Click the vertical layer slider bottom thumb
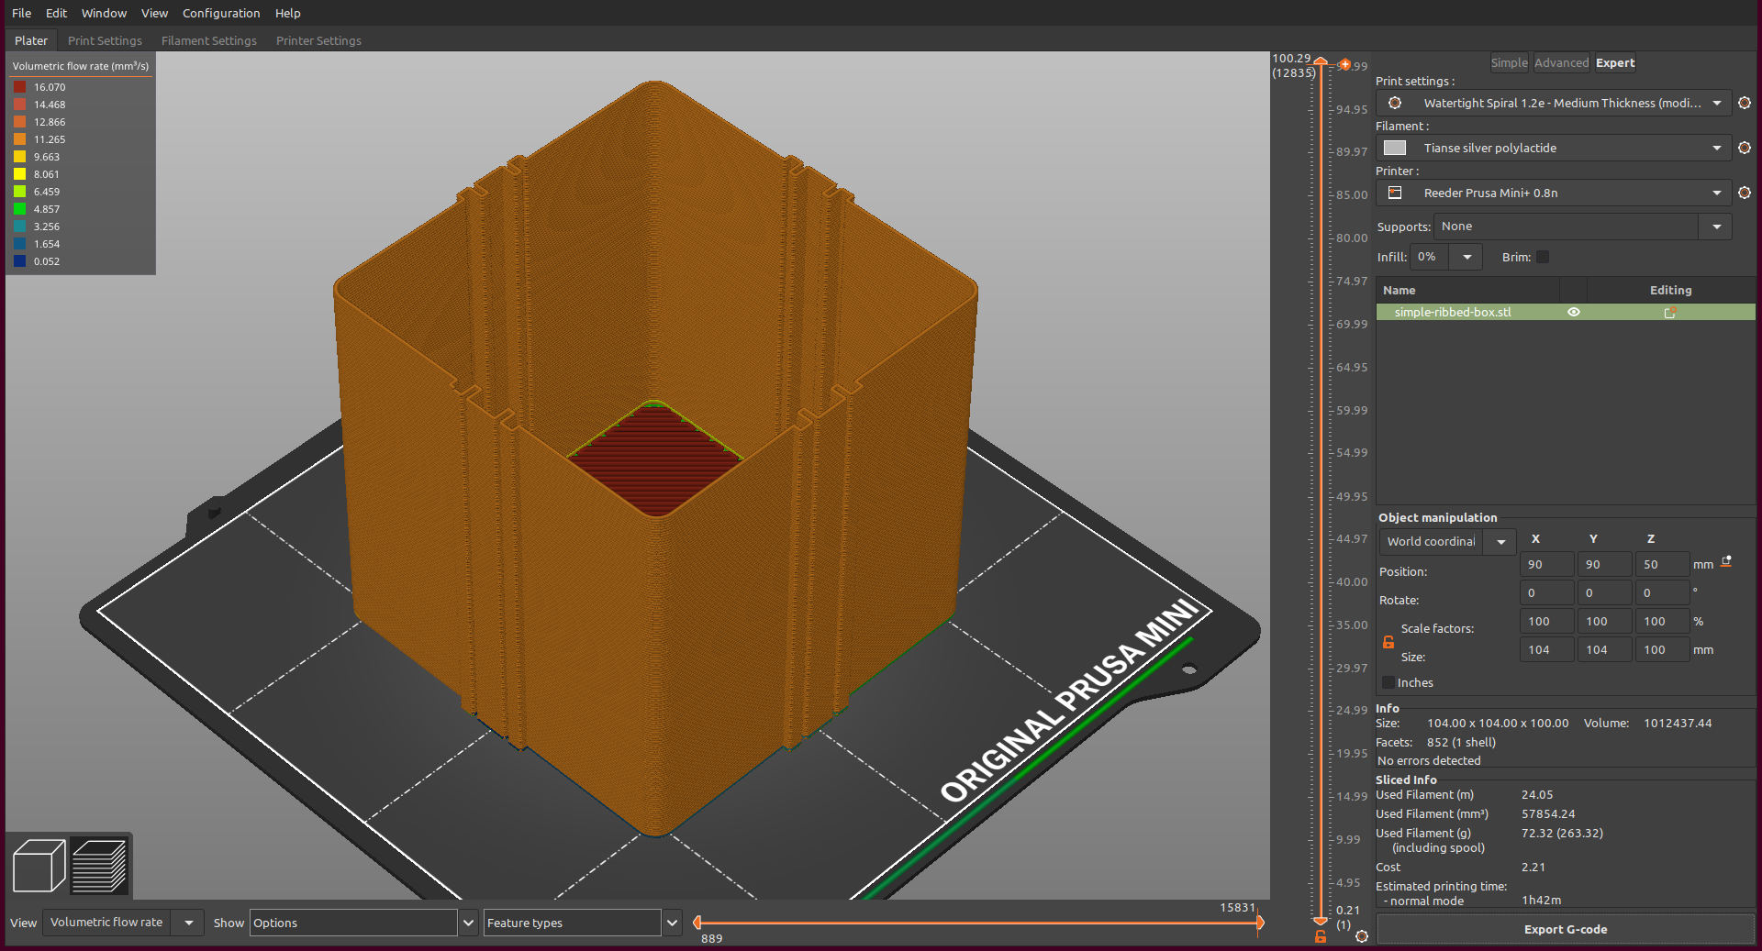This screenshot has width=1762, height=951. (x=1321, y=920)
